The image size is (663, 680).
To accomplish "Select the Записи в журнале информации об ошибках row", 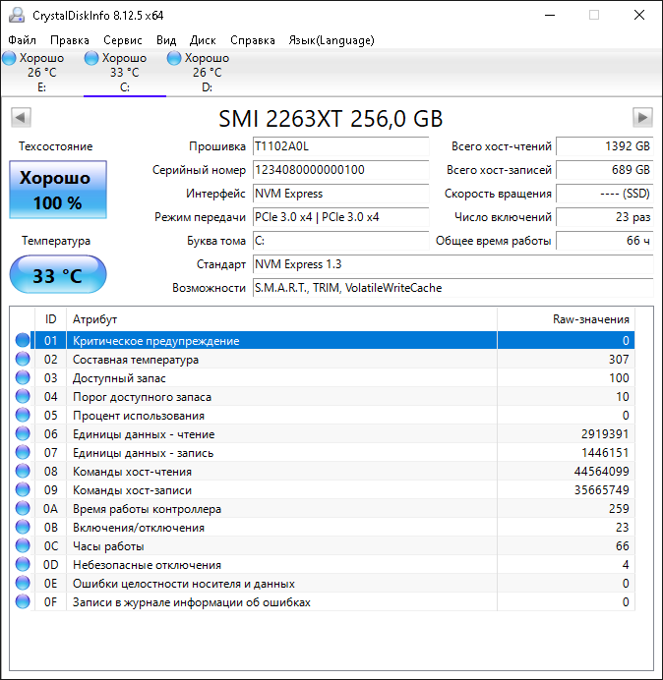I will (x=323, y=601).
